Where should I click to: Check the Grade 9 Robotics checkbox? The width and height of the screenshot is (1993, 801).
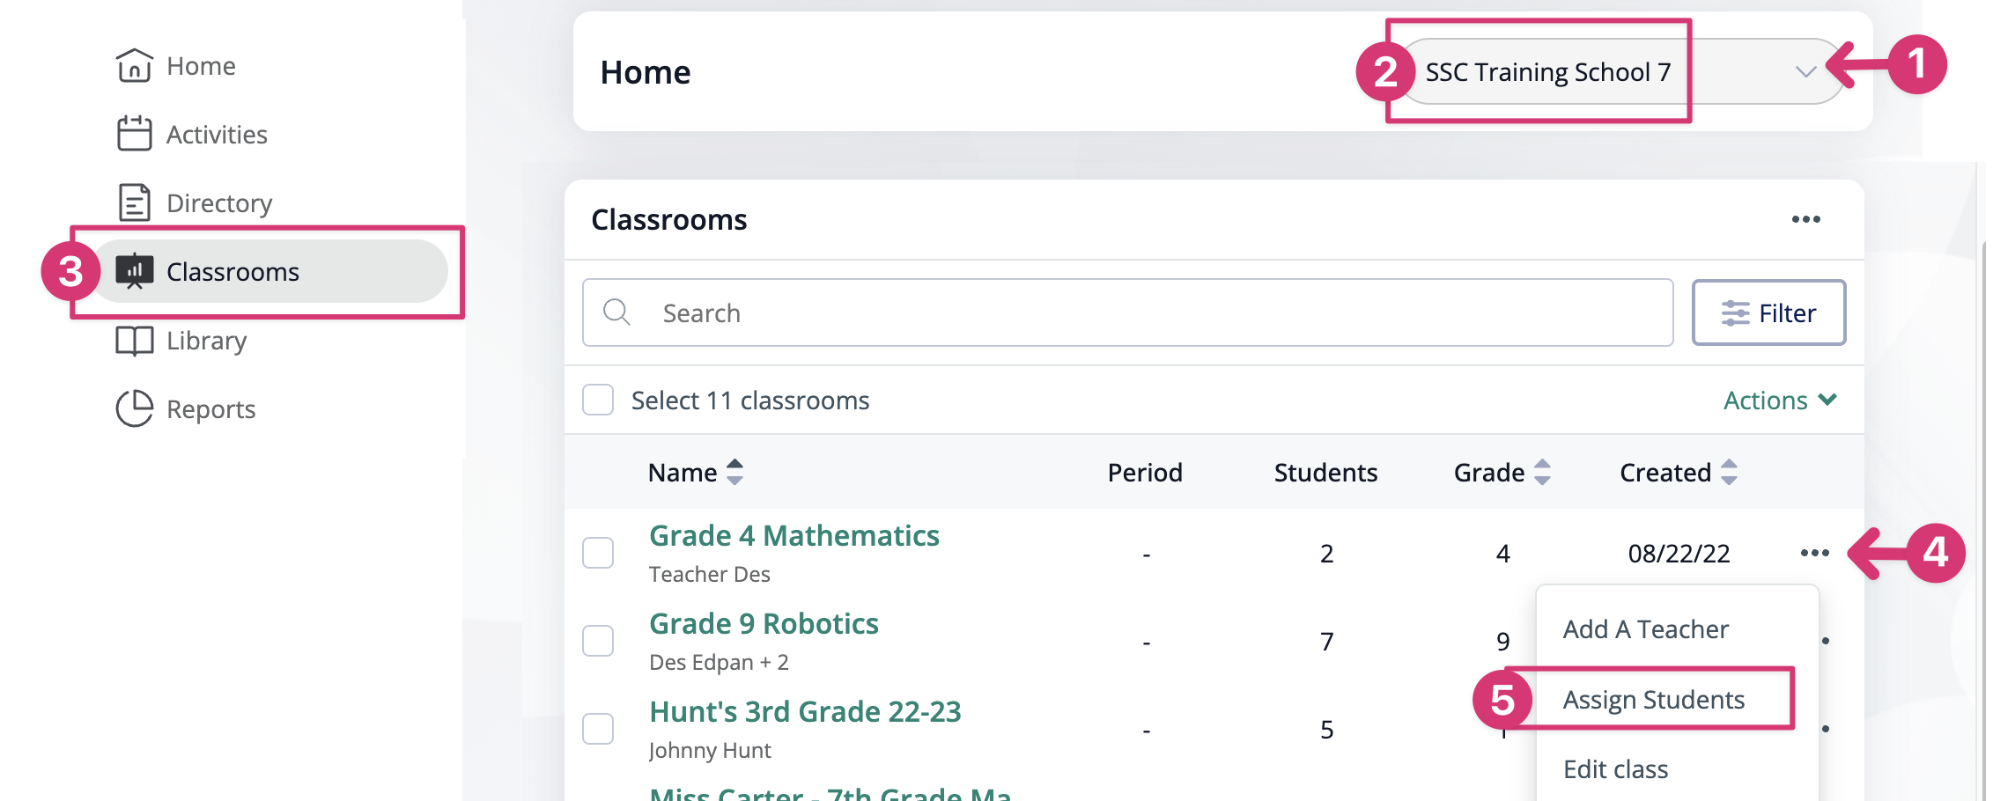(598, 641)
